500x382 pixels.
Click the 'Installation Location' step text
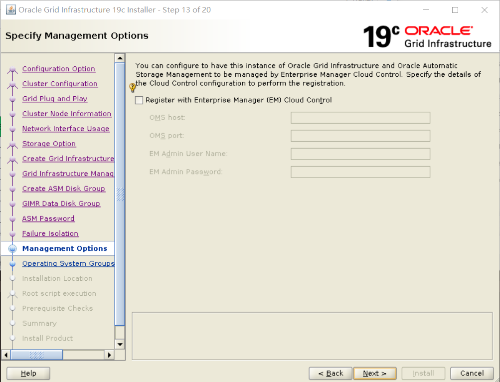pyautogui.click(x=57, y=279)
